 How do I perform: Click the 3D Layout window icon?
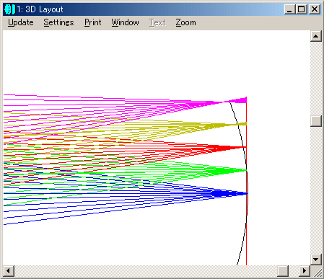click(9, 9)
